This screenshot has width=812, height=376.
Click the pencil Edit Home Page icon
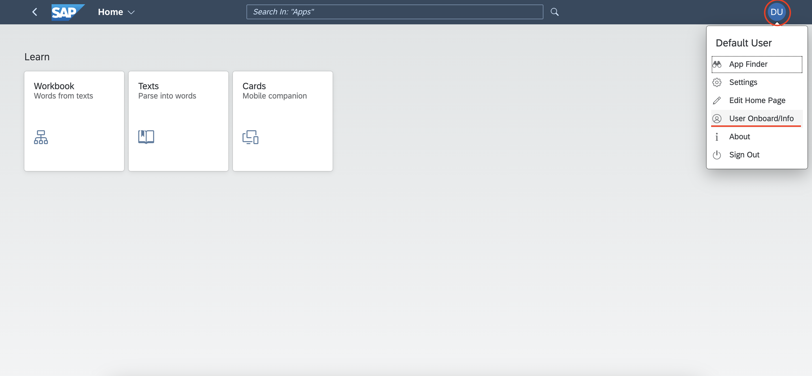click(717, 101)
